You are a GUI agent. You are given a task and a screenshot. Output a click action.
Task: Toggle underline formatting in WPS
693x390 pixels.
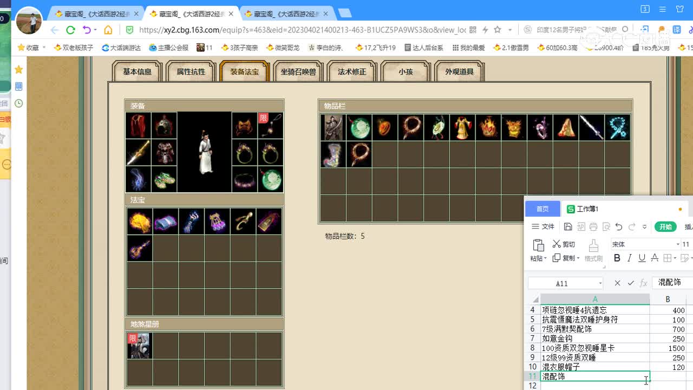point(642,258)
